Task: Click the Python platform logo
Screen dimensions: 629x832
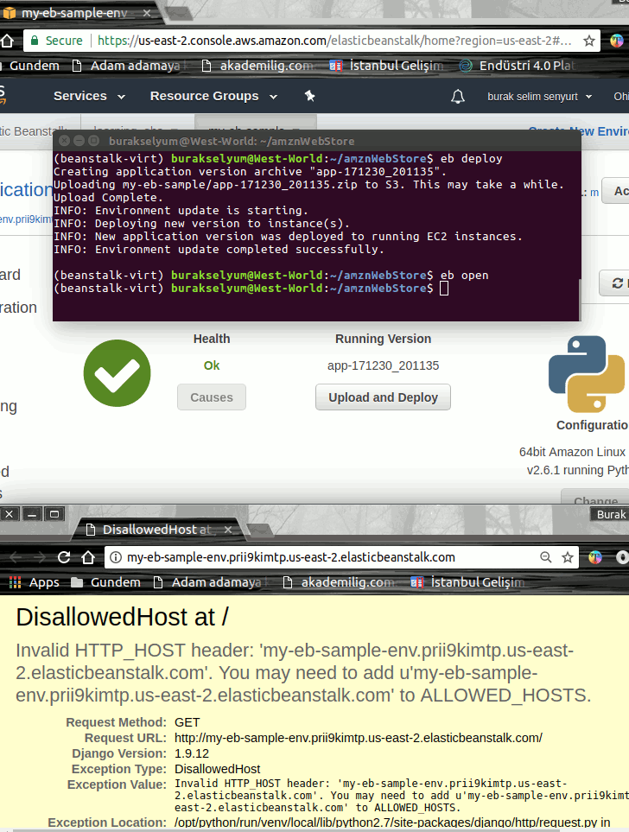Action: (587, 373)
